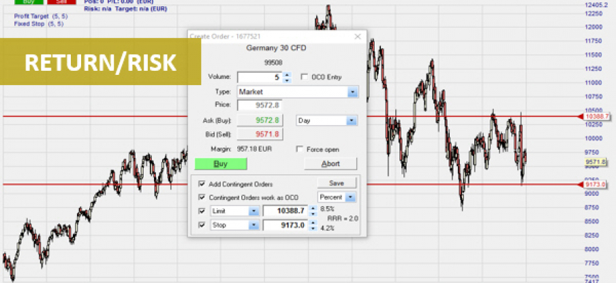Image resolution: width=616 pixels, height=283 pixels.
Task: Click the 8.5% limit percentage text
Action: click(327, 210)
